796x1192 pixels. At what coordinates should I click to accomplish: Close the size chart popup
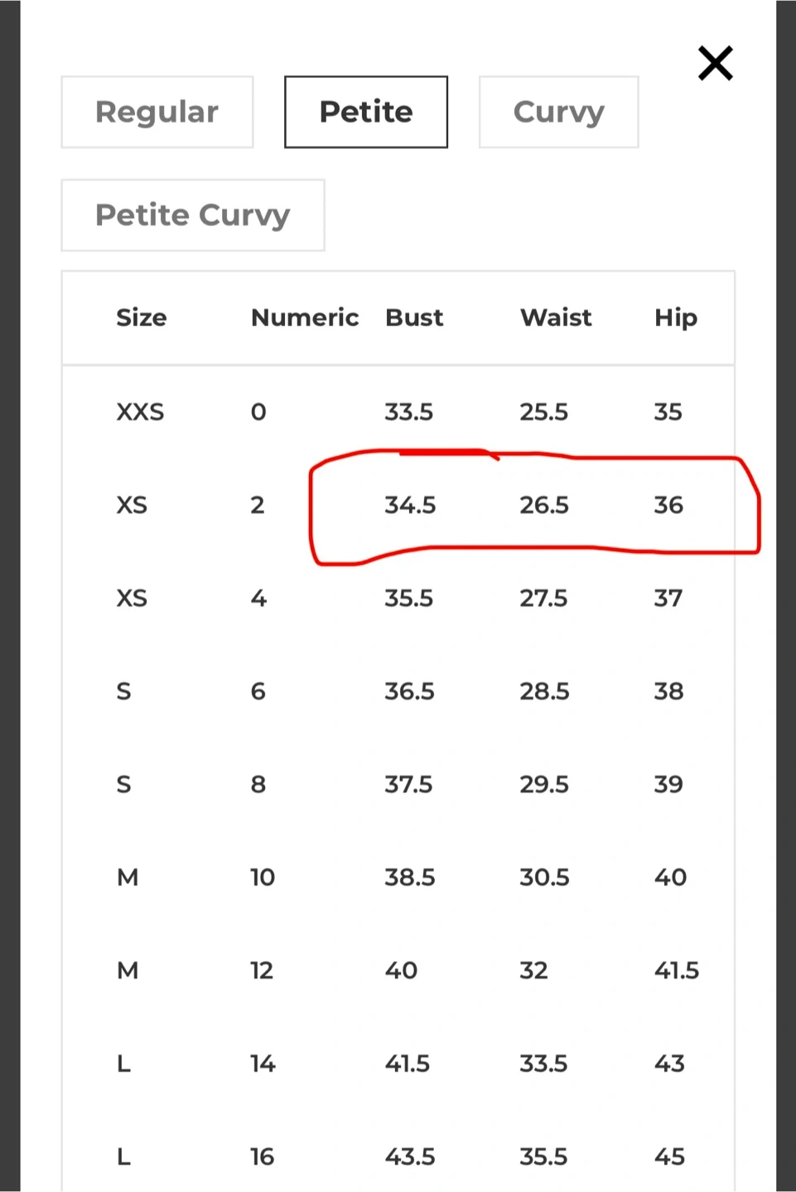coord(715,64)
